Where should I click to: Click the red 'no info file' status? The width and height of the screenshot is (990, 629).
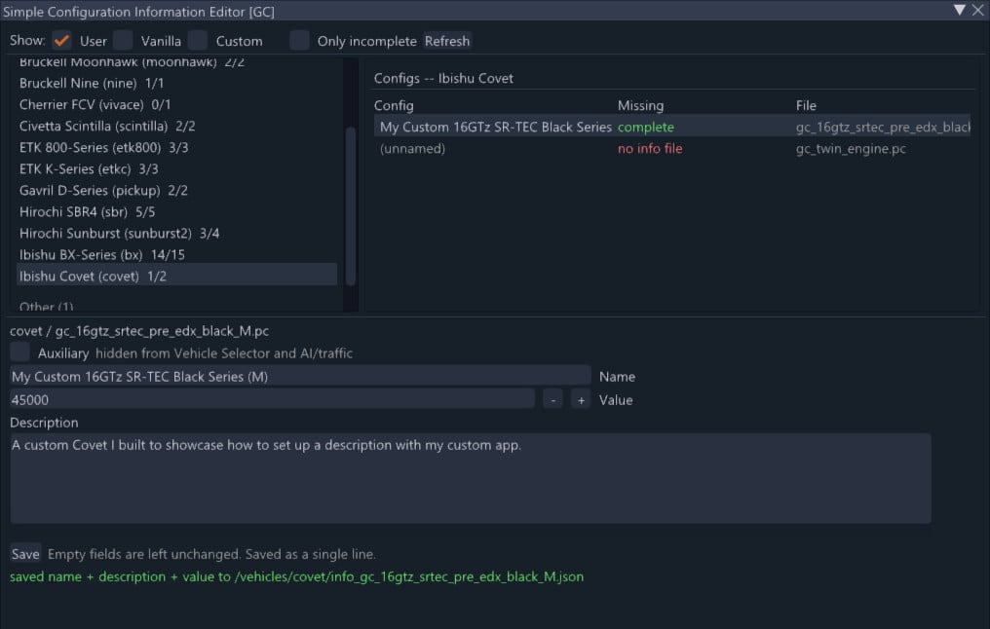coord(650,149)
